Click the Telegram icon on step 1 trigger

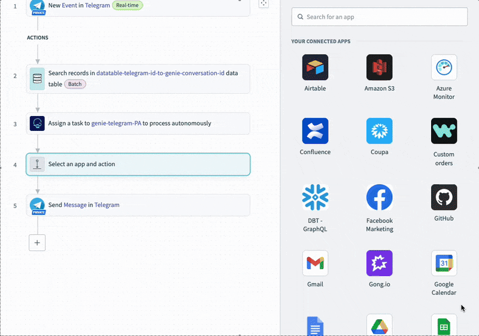click(x=37, y=7)
